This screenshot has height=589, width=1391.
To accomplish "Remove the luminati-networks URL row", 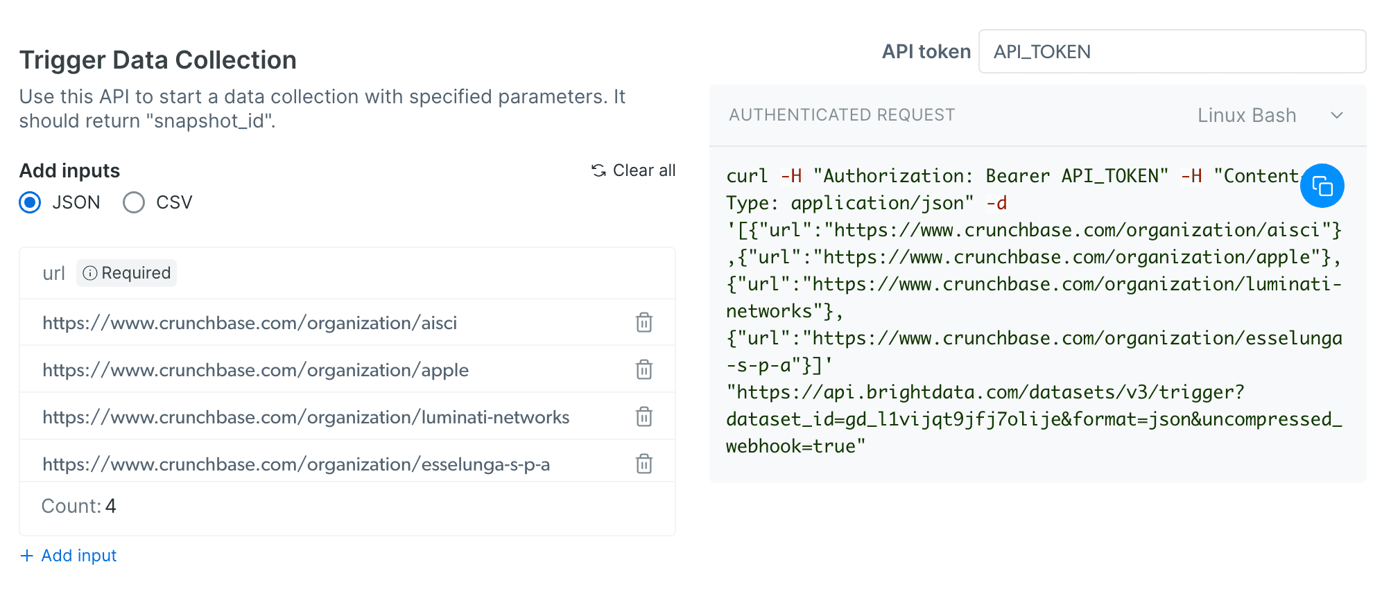I will 643,416.
